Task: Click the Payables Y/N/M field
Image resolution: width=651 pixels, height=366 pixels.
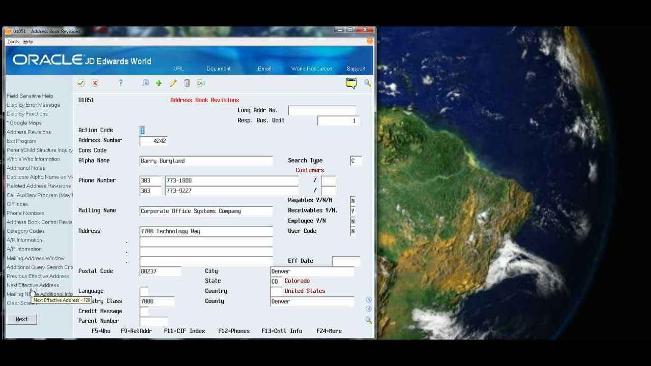Action: click(352, 201)
